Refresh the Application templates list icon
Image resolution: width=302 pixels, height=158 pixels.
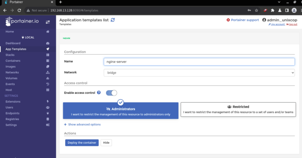(113, 20)
